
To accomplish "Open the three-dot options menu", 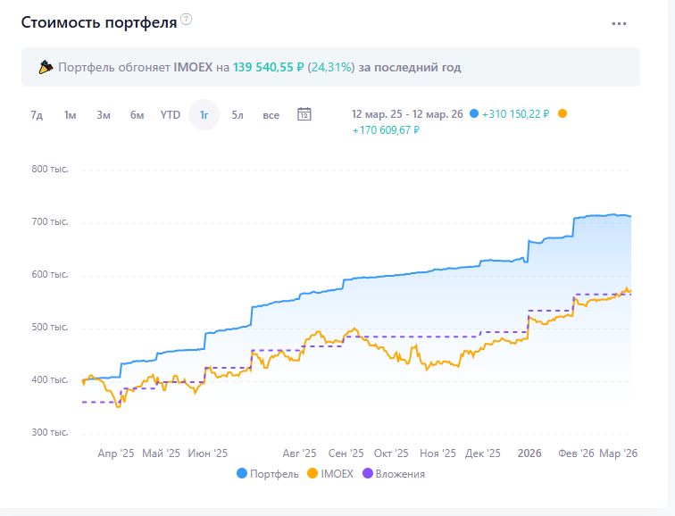I will 619,24.
